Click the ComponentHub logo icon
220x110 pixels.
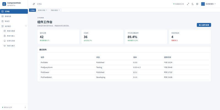pyautogui.click(x=4, y=4)
